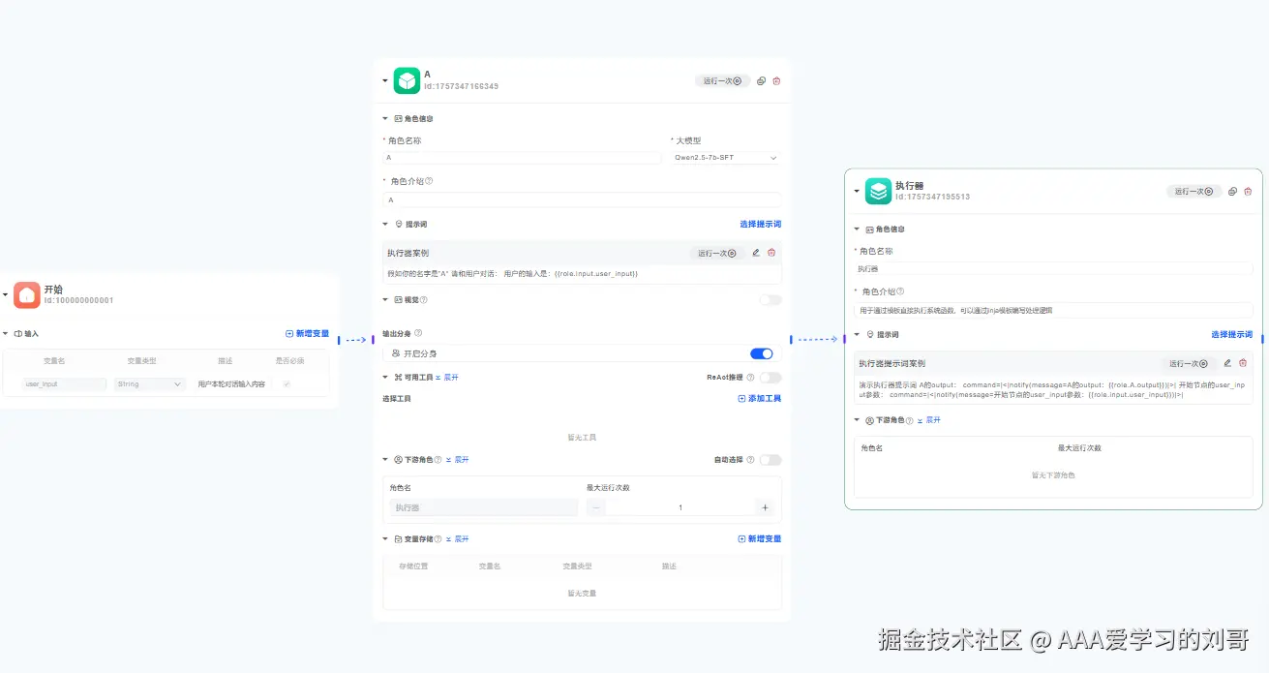Click the help icon next to 输出分身
The width and height of the screenshot is (1269, 673).
418,333
